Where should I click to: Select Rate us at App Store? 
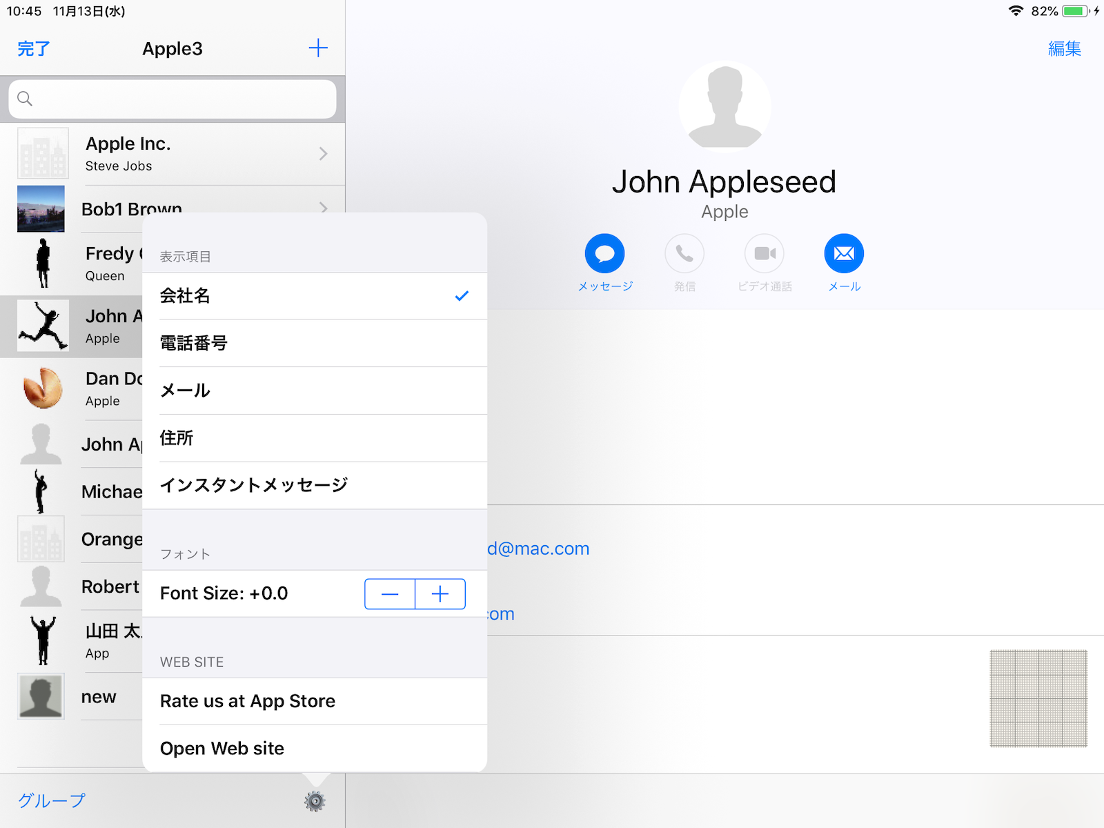(315, 701)
